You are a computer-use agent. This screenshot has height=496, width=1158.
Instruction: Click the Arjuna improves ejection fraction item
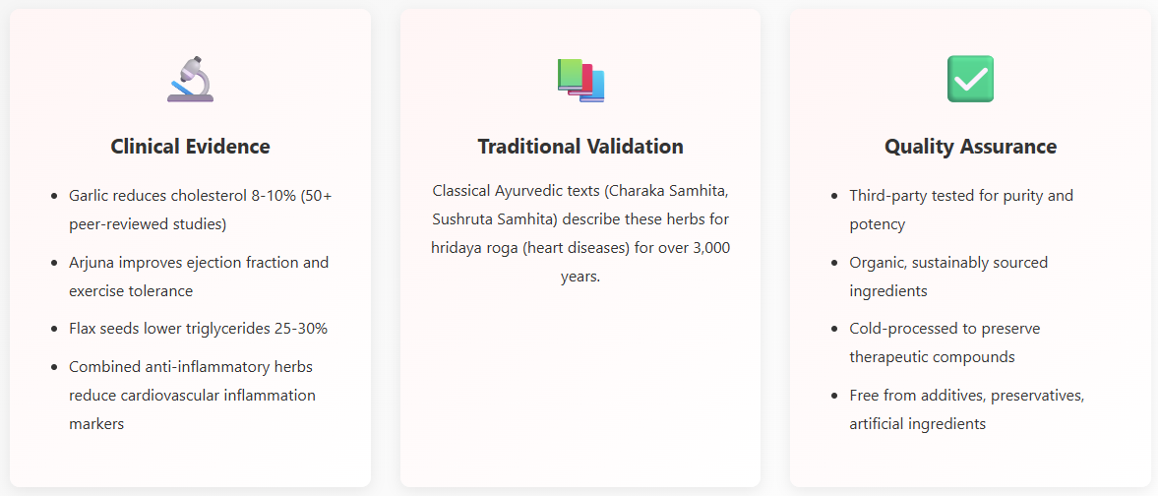coord(198,263)
